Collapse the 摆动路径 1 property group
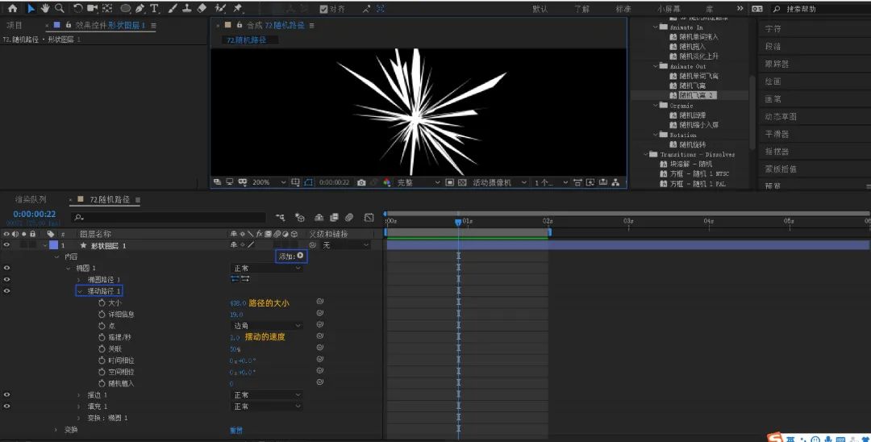This screenshot has height=442, width=871. (80, 291)
